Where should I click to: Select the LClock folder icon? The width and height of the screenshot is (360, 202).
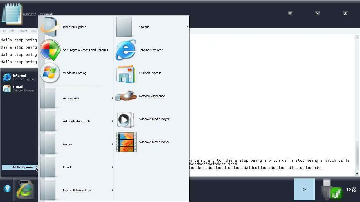[48, 167]
